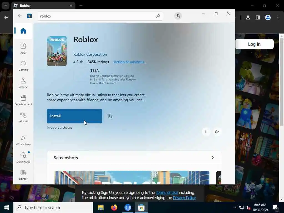Open the Store user profile icon

178,16
